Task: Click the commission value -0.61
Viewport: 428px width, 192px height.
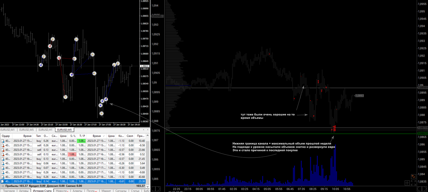Action: tap(121, 181)
